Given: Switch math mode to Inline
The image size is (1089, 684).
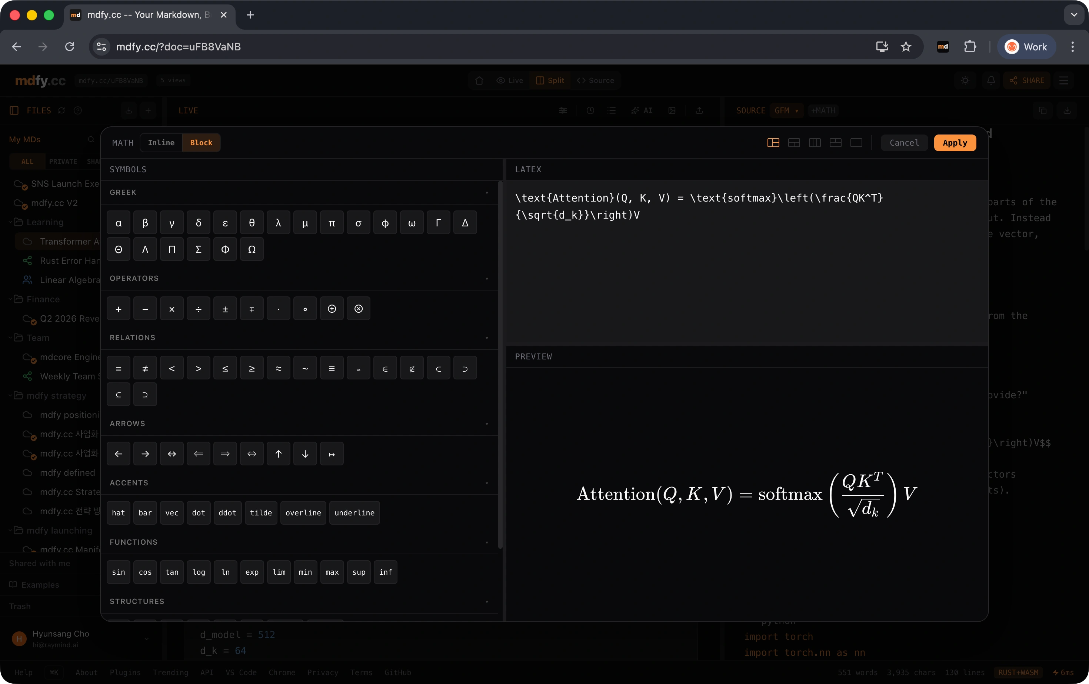Looking at the screenshot, I should point(161,143).
